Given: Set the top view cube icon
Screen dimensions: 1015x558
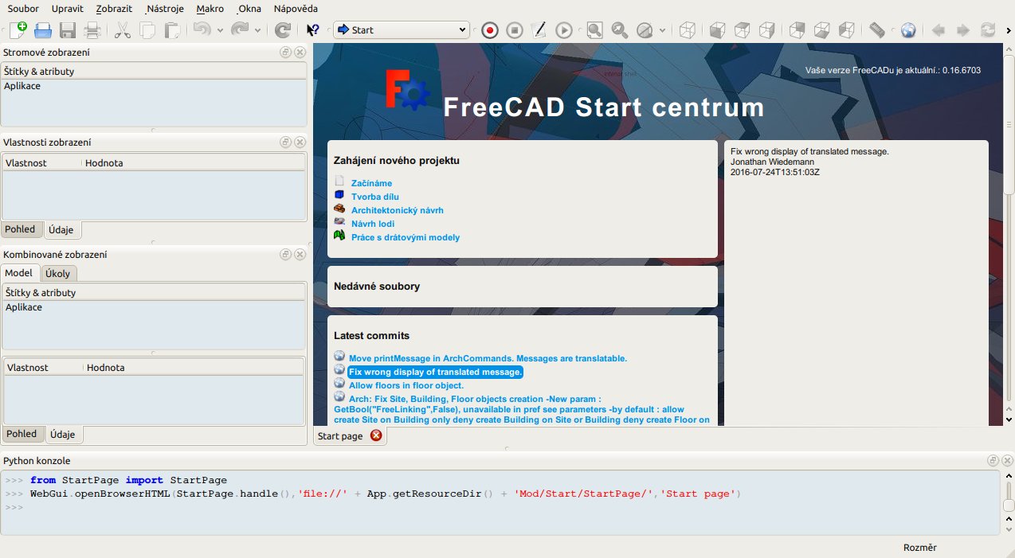Looking at the screenshot, I should [x=742, y=30].
